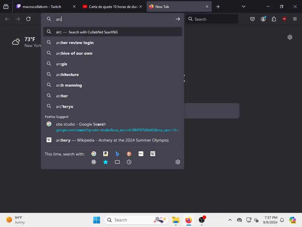Select the New Tab tab
Viewport: 302px width, 227px height.
179,7
